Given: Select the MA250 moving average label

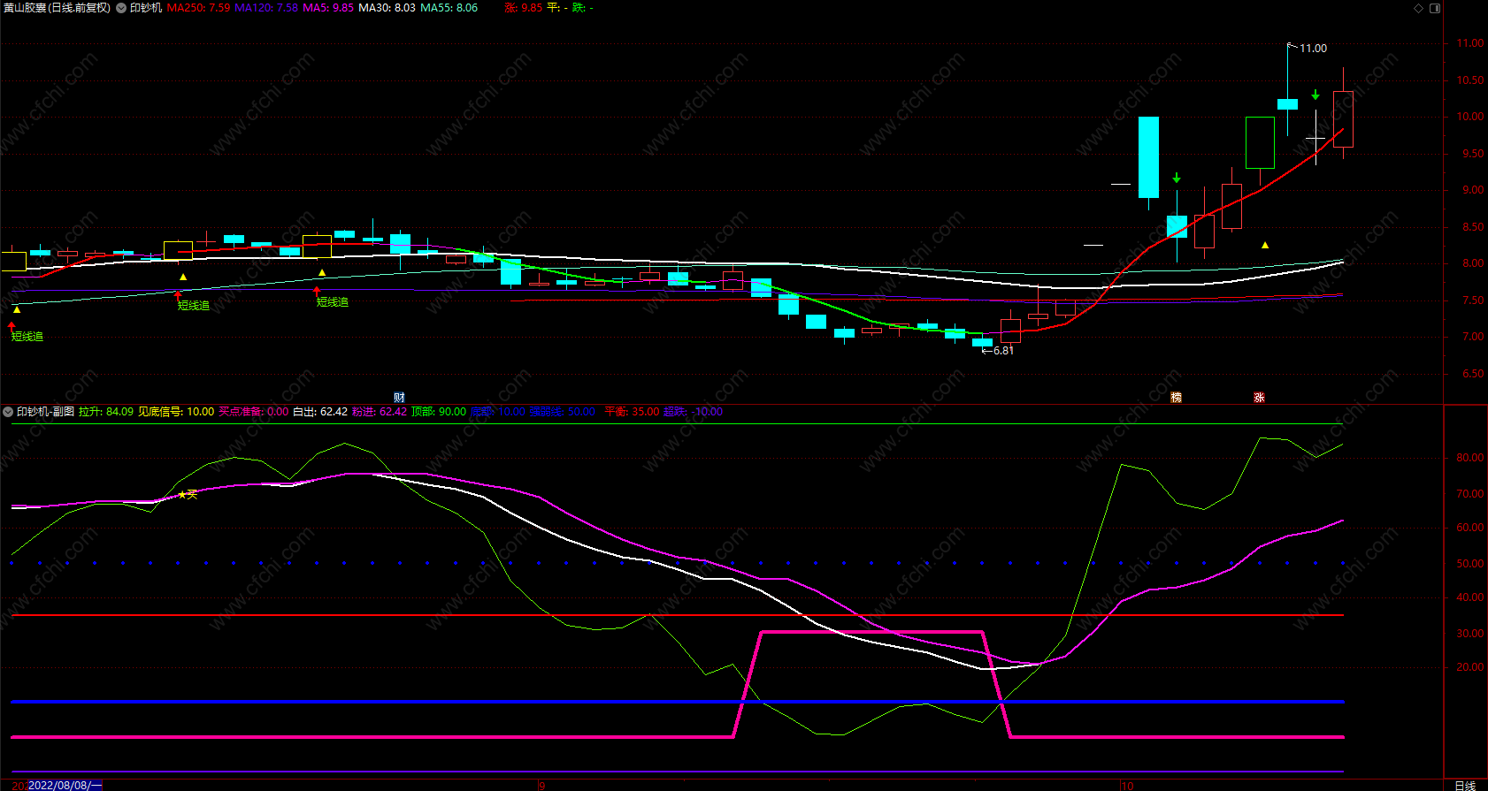Looking at the screenshot, I should click(x=198, y=8).
